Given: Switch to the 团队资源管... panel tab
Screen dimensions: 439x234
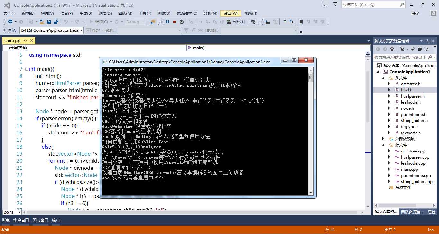Looking at the screenshot, I should tap(412, 212).
